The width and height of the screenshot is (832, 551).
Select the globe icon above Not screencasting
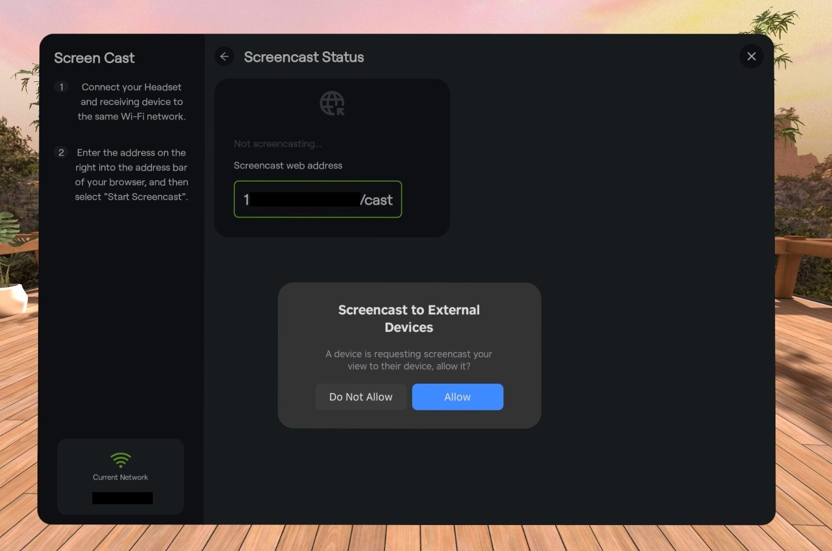click(332, 103)
